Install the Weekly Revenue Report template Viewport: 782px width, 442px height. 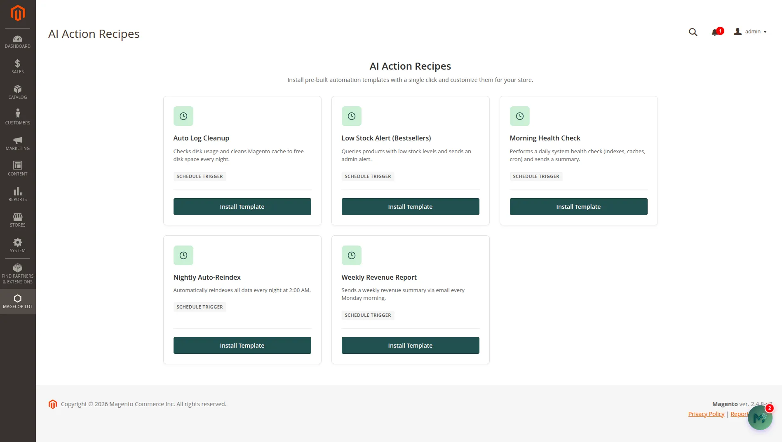pos(411,346)
